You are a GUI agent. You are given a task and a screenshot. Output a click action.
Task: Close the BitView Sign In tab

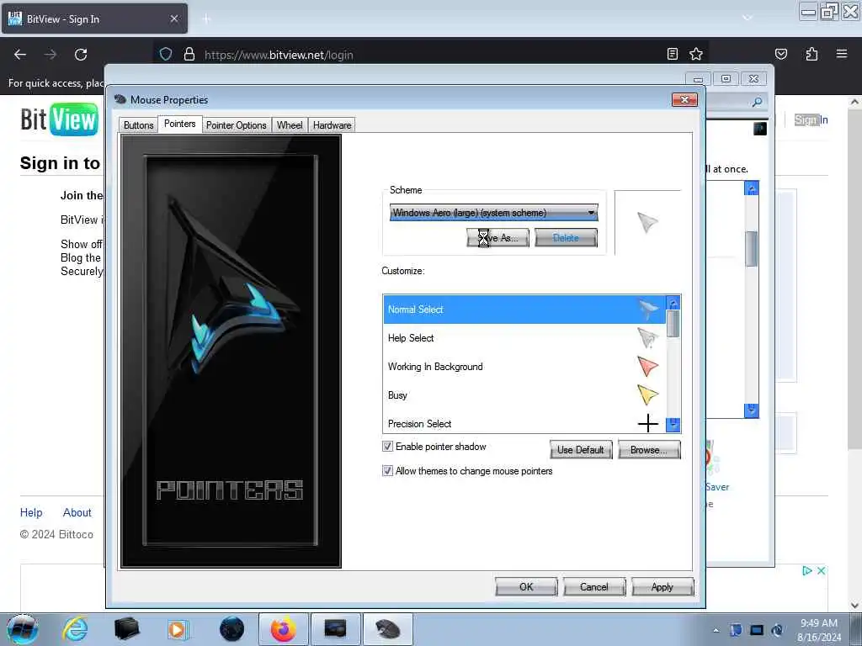coord(174,19)
